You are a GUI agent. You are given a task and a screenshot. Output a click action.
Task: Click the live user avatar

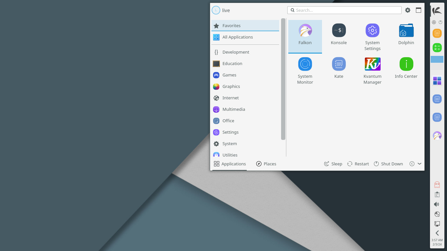216,10
